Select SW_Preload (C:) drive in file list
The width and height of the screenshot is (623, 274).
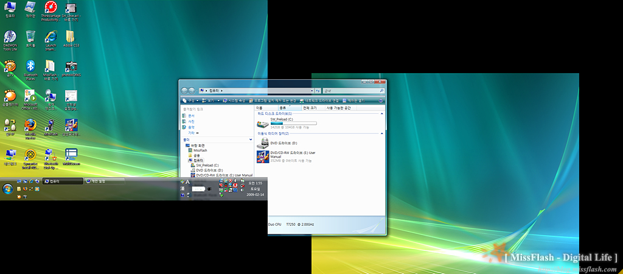pos(287,123)
